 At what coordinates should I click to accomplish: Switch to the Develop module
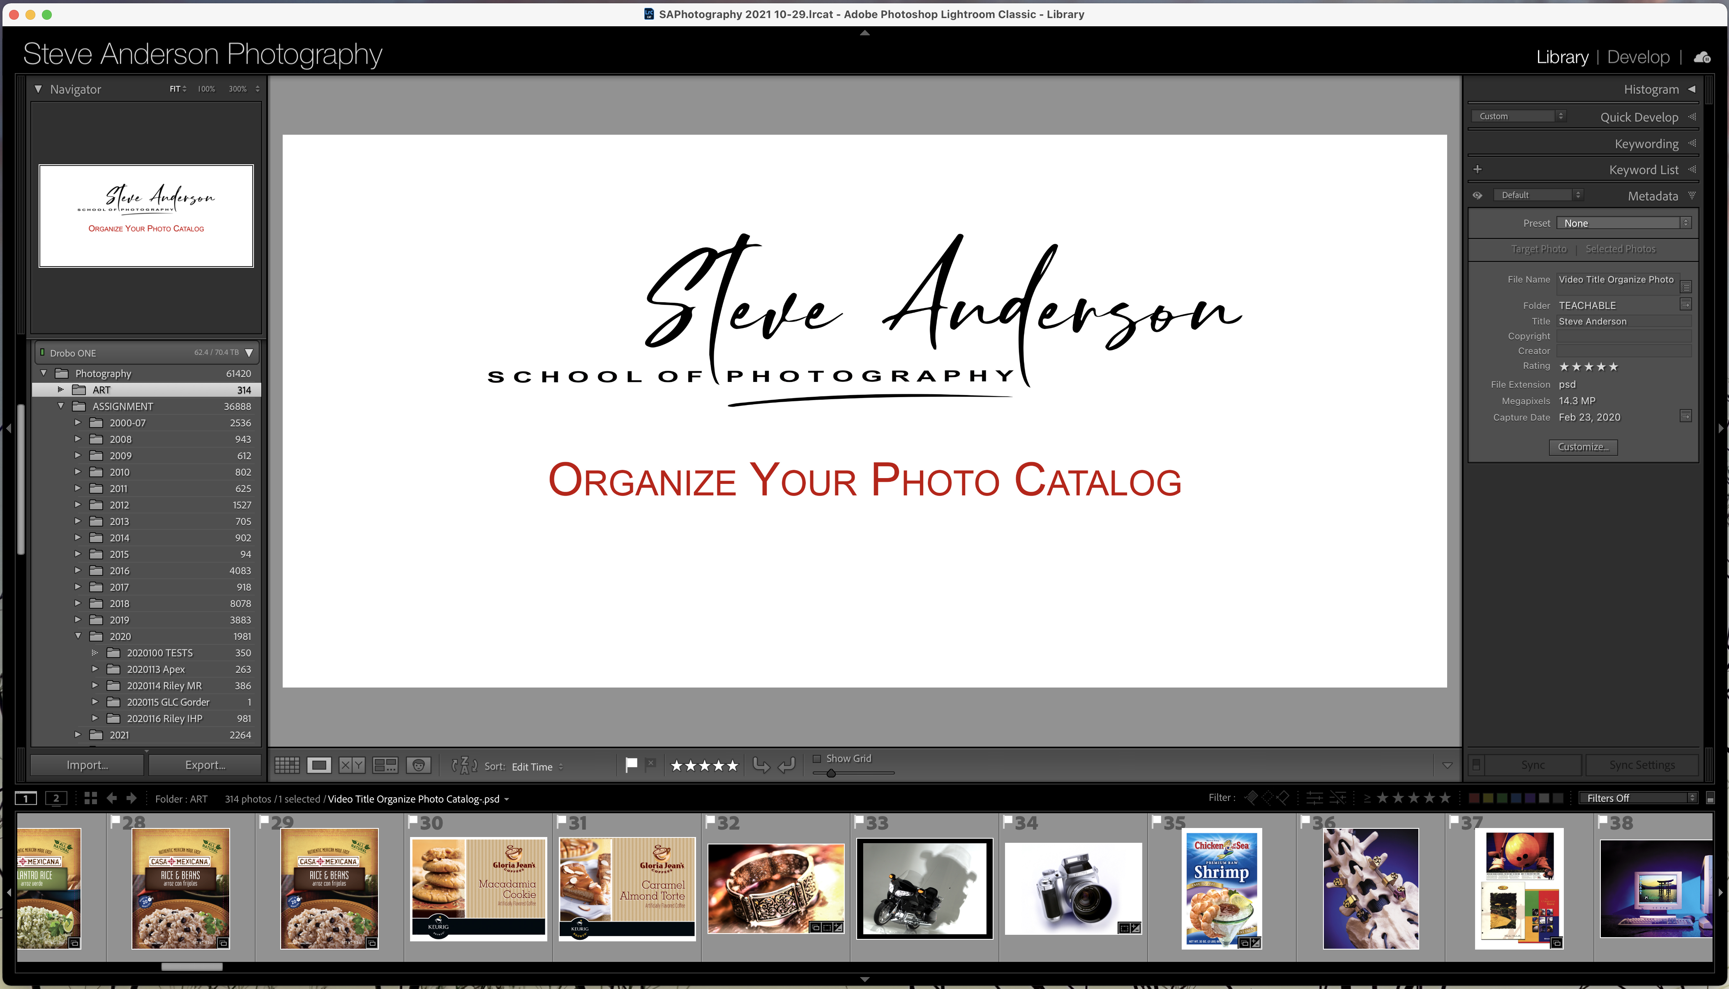1638,57
